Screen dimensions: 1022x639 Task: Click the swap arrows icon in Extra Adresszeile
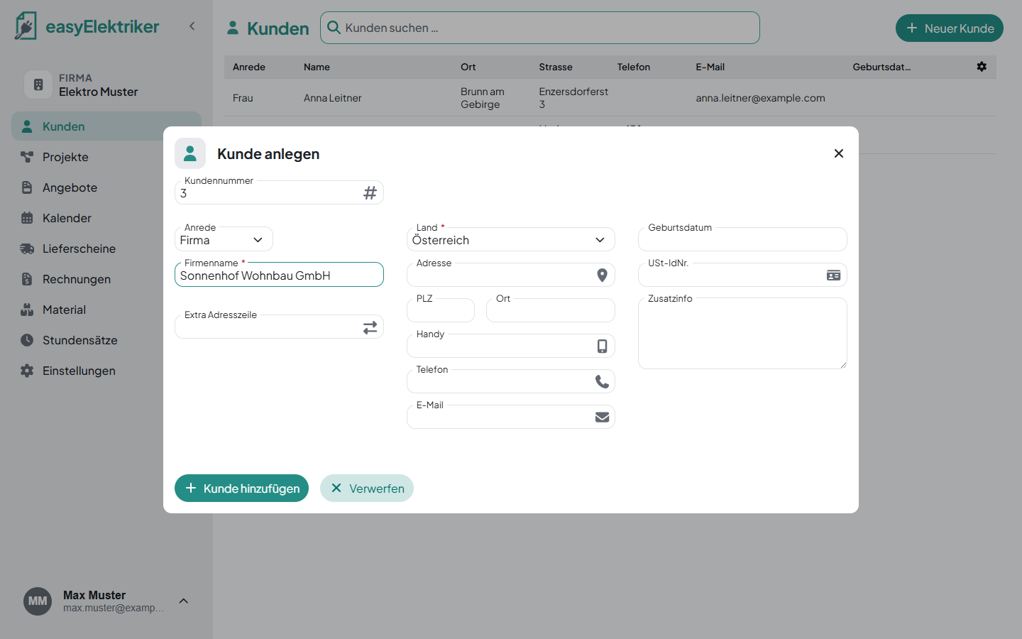(370, 327)
